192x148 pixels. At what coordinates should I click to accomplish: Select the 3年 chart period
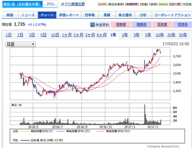tap(136, 35)
